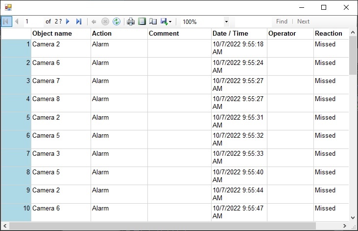Click the Date / Time column header

point(230,34)
